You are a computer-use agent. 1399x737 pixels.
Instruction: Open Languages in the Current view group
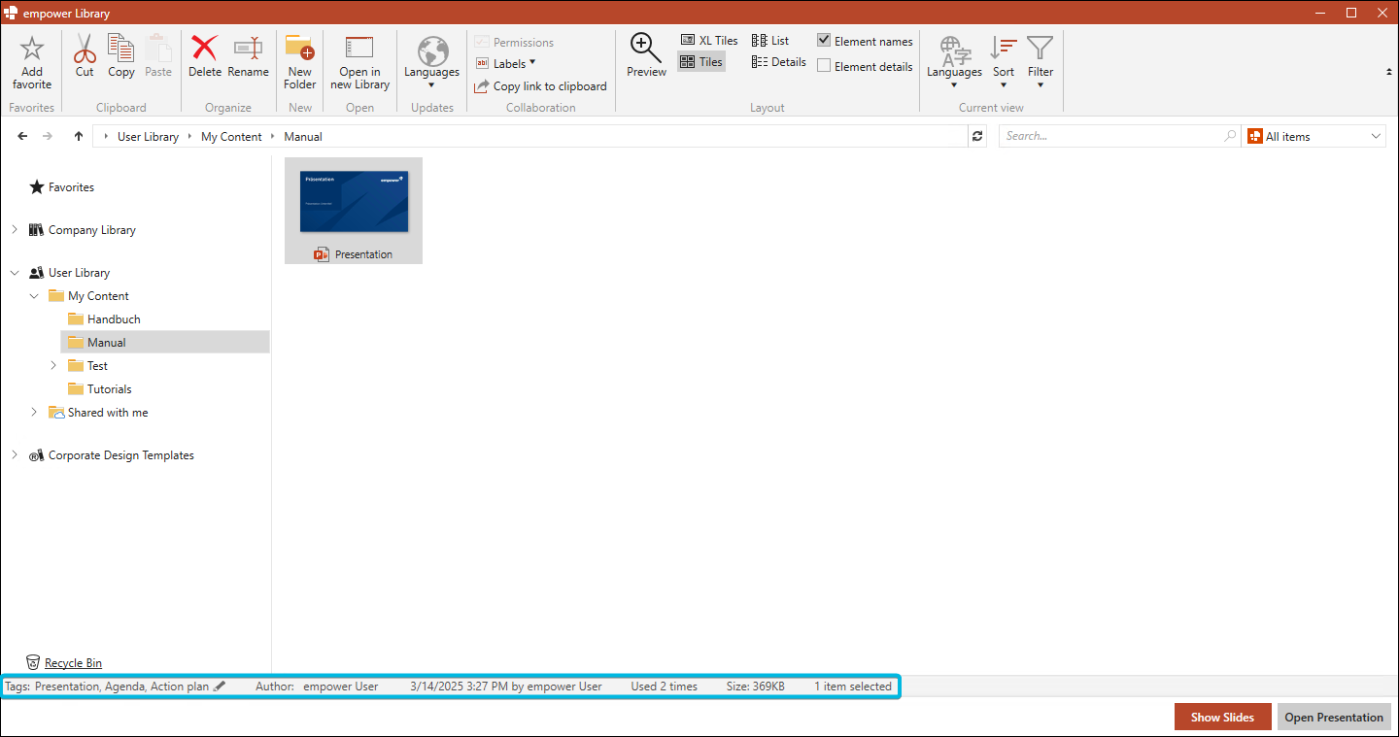click(x=954, y=63)
